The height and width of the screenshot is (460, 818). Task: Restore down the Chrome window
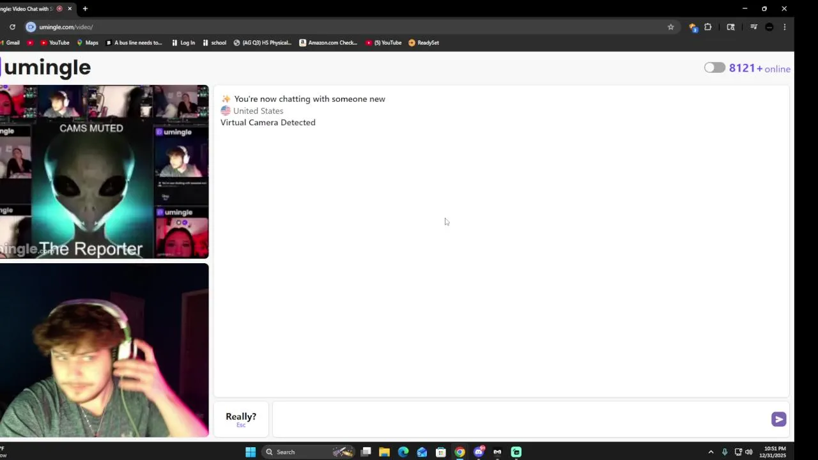(764, 8)
